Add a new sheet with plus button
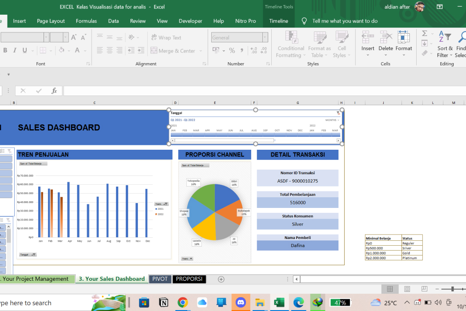The height and width of the screenshot is (311, 466). coord(221,279)
